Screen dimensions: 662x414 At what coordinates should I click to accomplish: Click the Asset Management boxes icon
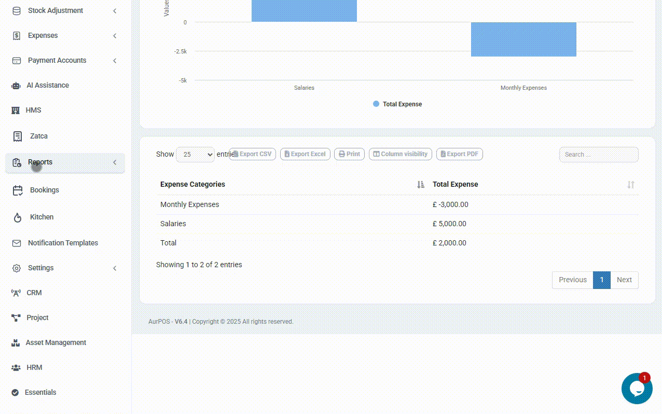16,342
